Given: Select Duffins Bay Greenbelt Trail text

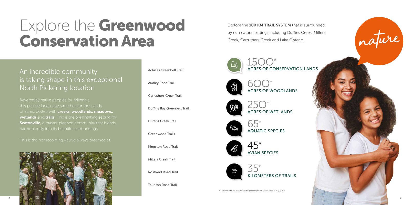Looking at the screenshot, I should pos(168,108).
